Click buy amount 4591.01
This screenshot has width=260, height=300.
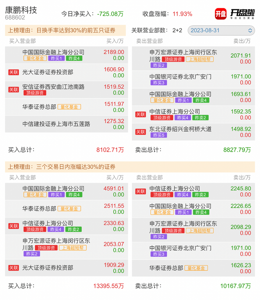coord(114,188)
